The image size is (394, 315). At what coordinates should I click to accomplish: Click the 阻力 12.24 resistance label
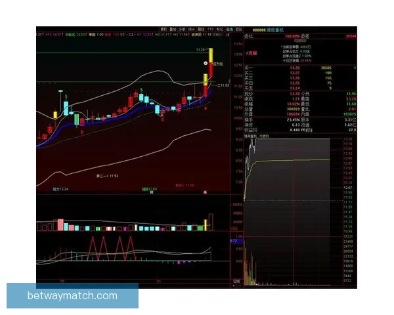pos(60,188)
